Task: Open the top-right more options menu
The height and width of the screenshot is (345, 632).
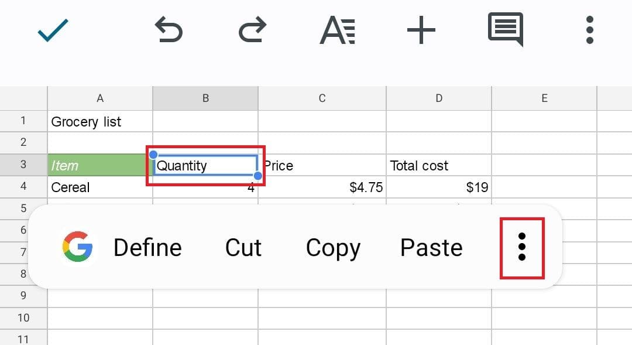Action: [x=590, y=30]
